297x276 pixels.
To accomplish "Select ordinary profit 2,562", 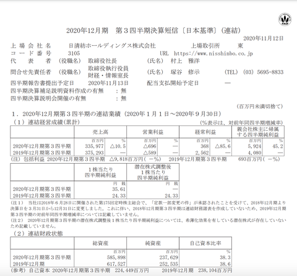I will point(202,153).
